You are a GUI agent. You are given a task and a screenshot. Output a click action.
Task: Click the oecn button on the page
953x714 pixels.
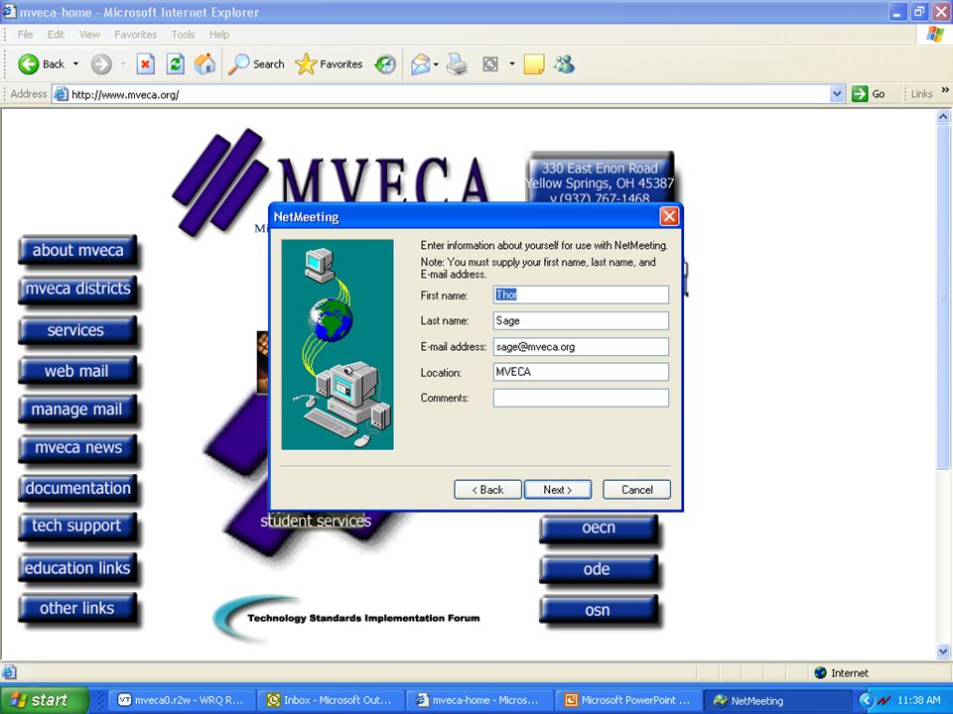pyautogui.click(x=599, y=529)
